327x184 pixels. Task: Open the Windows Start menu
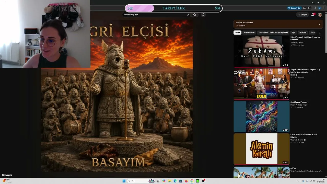(x=124, y=181)
